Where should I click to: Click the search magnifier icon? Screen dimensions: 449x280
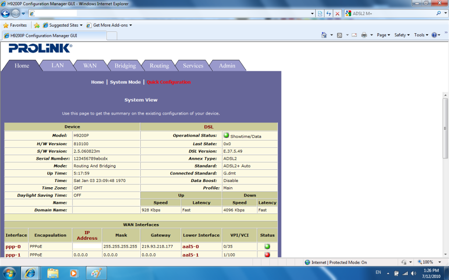point(439,14)
